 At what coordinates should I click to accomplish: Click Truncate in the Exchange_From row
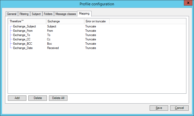(x=91, y=31)
